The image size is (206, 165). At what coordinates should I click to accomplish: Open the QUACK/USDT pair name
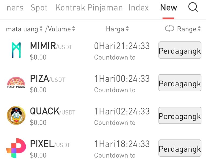[x=53, y=111]
